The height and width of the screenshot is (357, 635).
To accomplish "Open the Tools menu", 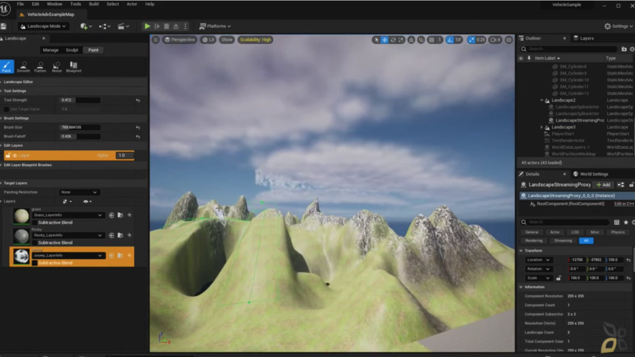I will 76,4.
